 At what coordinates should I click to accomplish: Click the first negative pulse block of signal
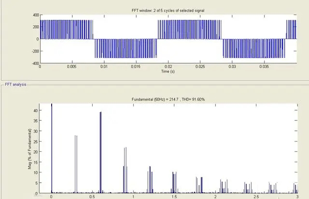click(x=126, y=48)
